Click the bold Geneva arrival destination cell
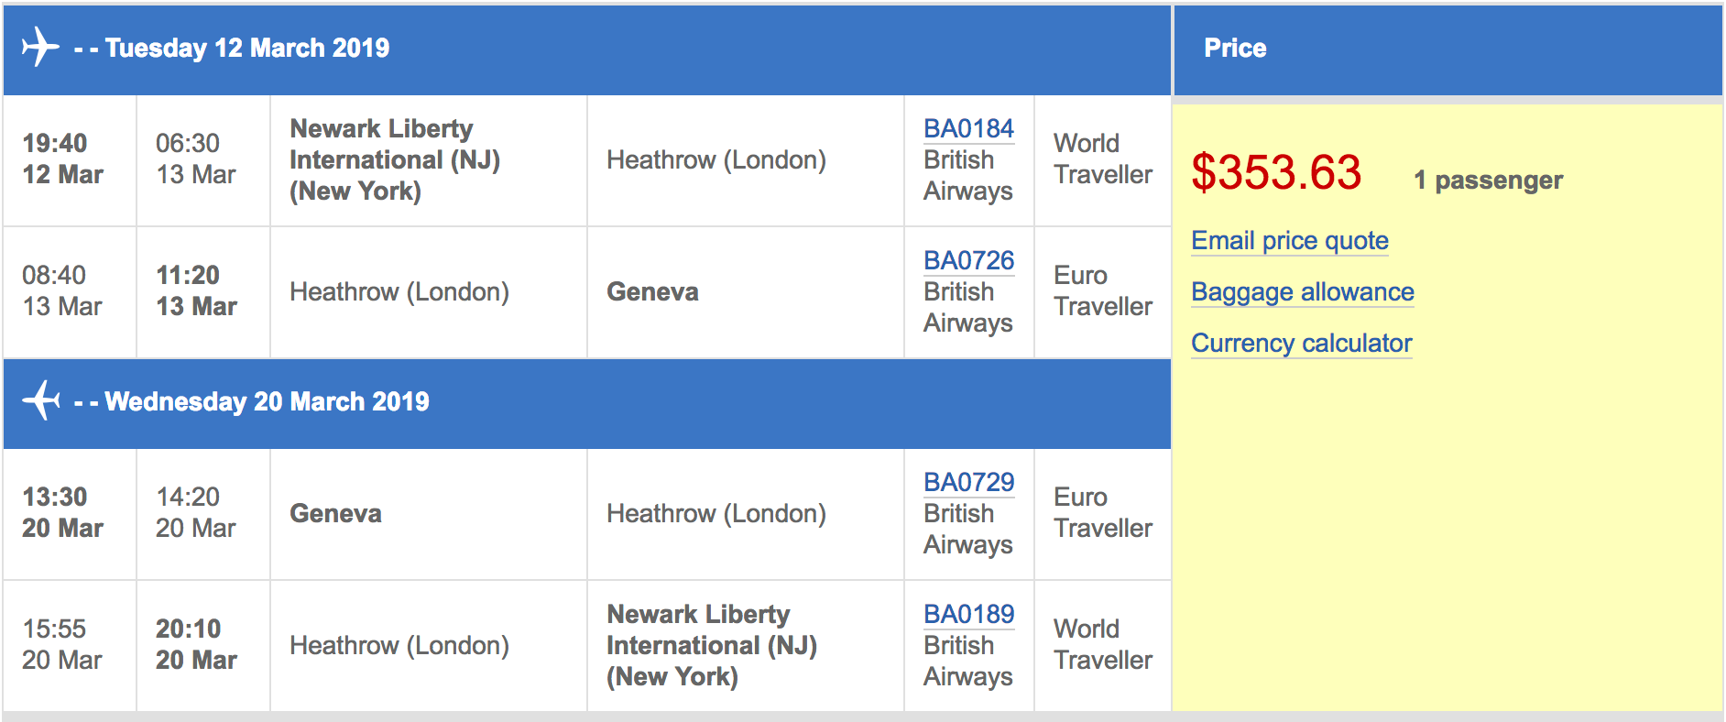 652,292
